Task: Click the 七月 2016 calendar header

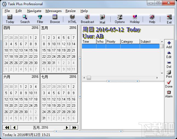Action: (x=59, y=77)
